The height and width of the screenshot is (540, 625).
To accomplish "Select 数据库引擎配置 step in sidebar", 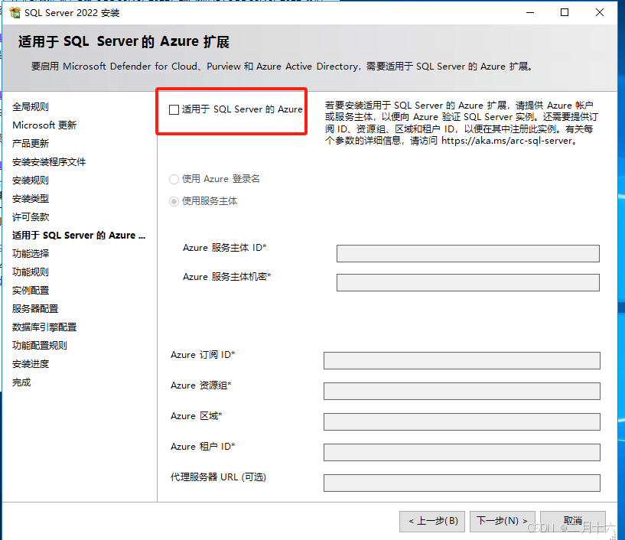I will [44, 327].
